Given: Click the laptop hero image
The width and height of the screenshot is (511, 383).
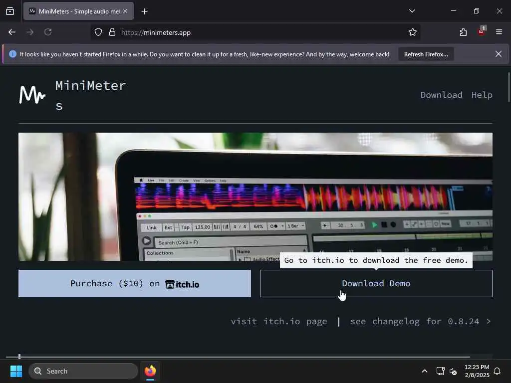Looking at the screenshot, I should point(255,196).
